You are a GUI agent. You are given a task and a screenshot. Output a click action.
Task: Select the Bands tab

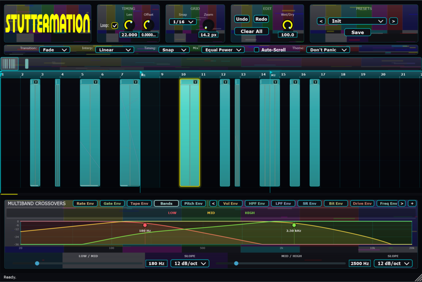point(166,204)
